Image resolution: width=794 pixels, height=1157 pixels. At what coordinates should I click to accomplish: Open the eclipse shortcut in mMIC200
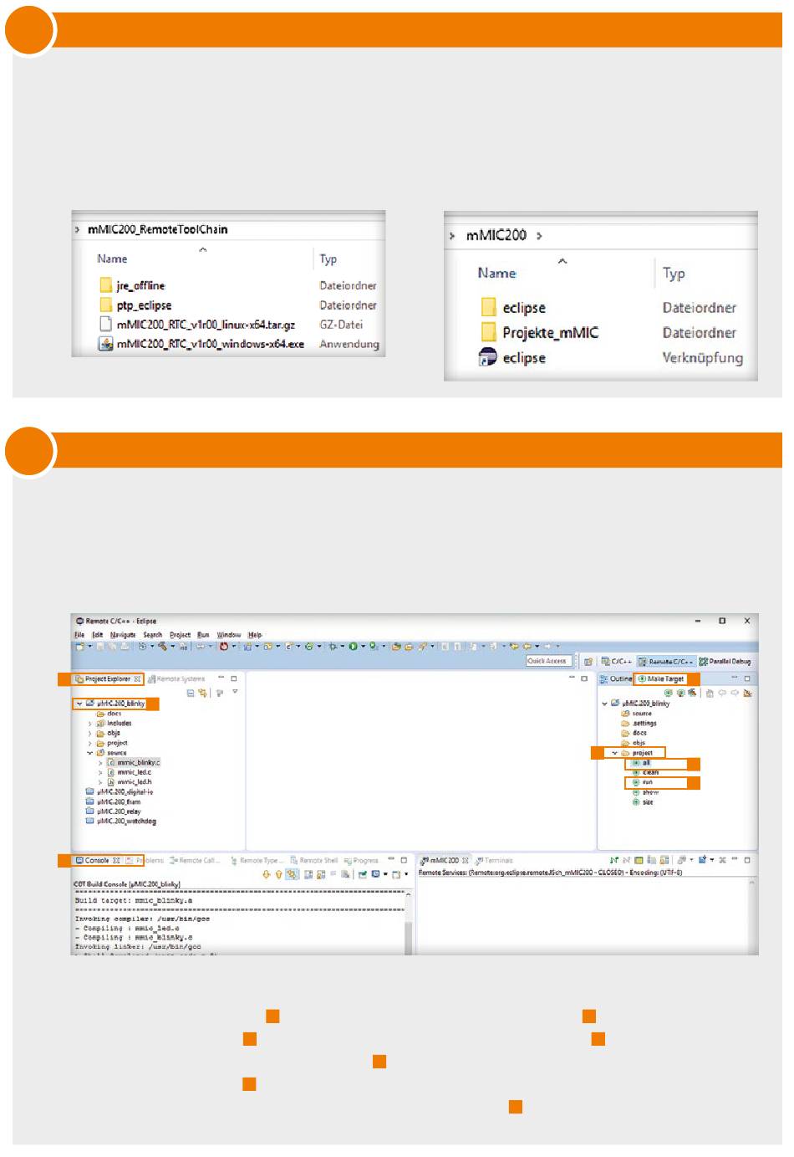point(512,358)
